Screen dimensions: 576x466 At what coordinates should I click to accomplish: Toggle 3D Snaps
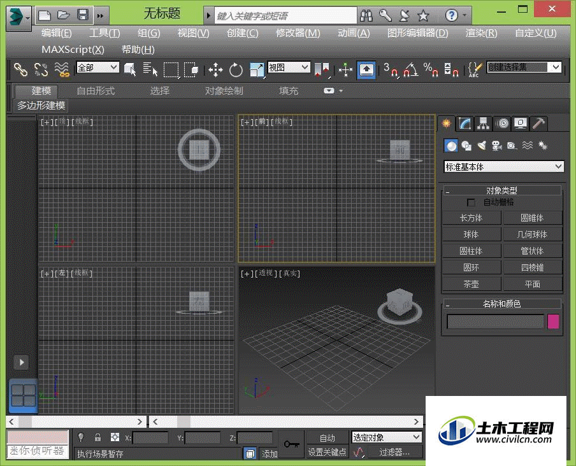click(391, 69)
